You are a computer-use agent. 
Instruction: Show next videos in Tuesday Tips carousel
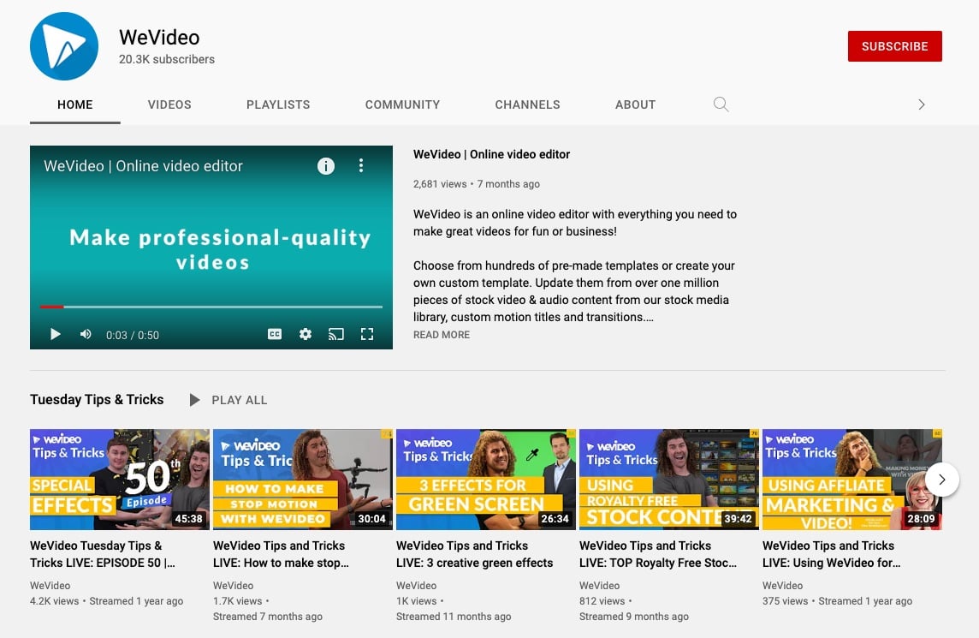tap(941, 480)
